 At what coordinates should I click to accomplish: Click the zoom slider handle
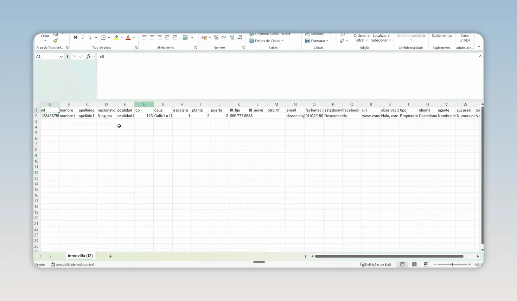point(452,264)
